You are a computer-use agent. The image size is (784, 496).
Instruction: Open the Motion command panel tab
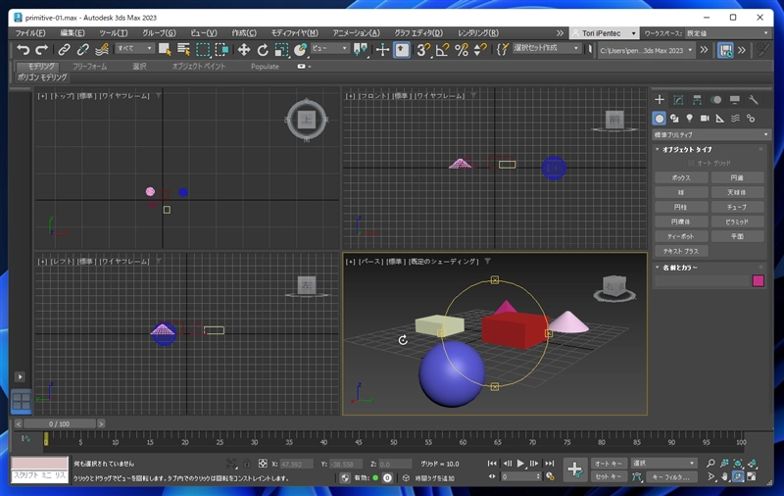coord(716,100)
